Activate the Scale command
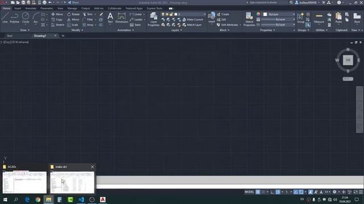The width and height of the screenshot is (364, 204). tap(73, 25)
